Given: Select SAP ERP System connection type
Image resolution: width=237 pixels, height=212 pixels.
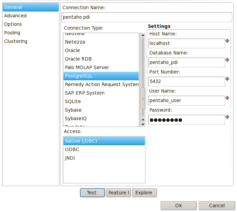Looking at the screenshot, I should click(101, 93).
